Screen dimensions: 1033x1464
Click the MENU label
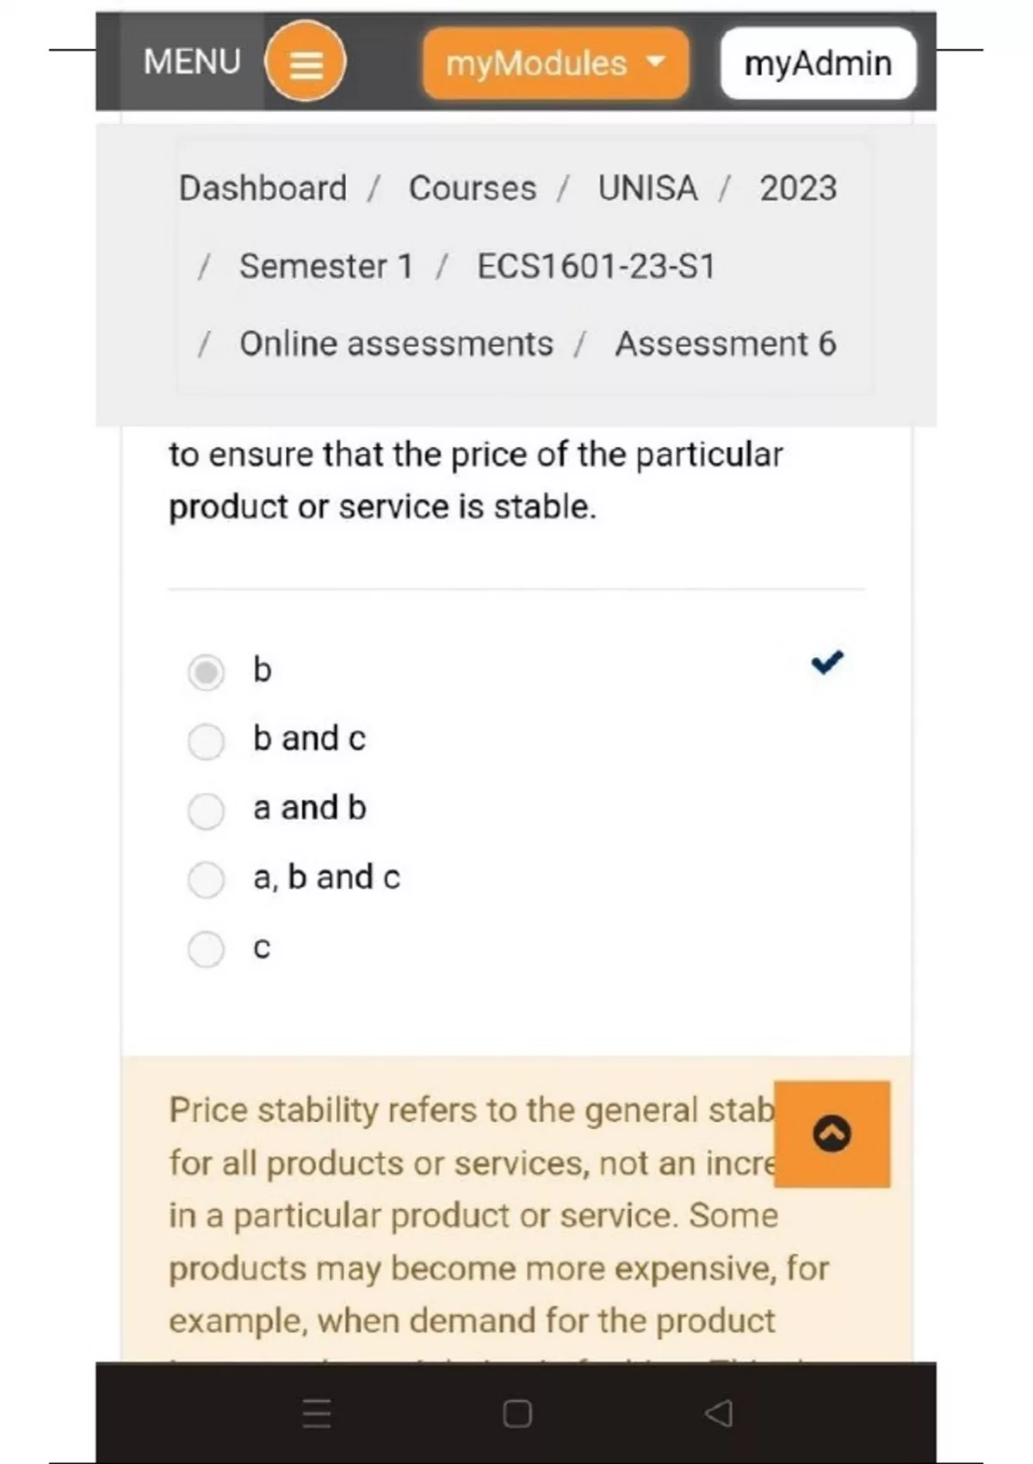click(192, 62)
